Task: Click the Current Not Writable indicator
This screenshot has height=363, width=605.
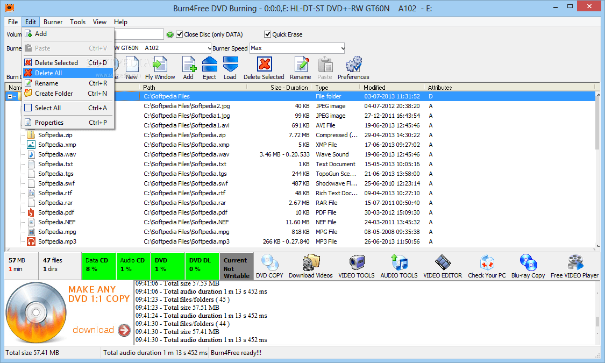Action: click(x=237, y=266)
